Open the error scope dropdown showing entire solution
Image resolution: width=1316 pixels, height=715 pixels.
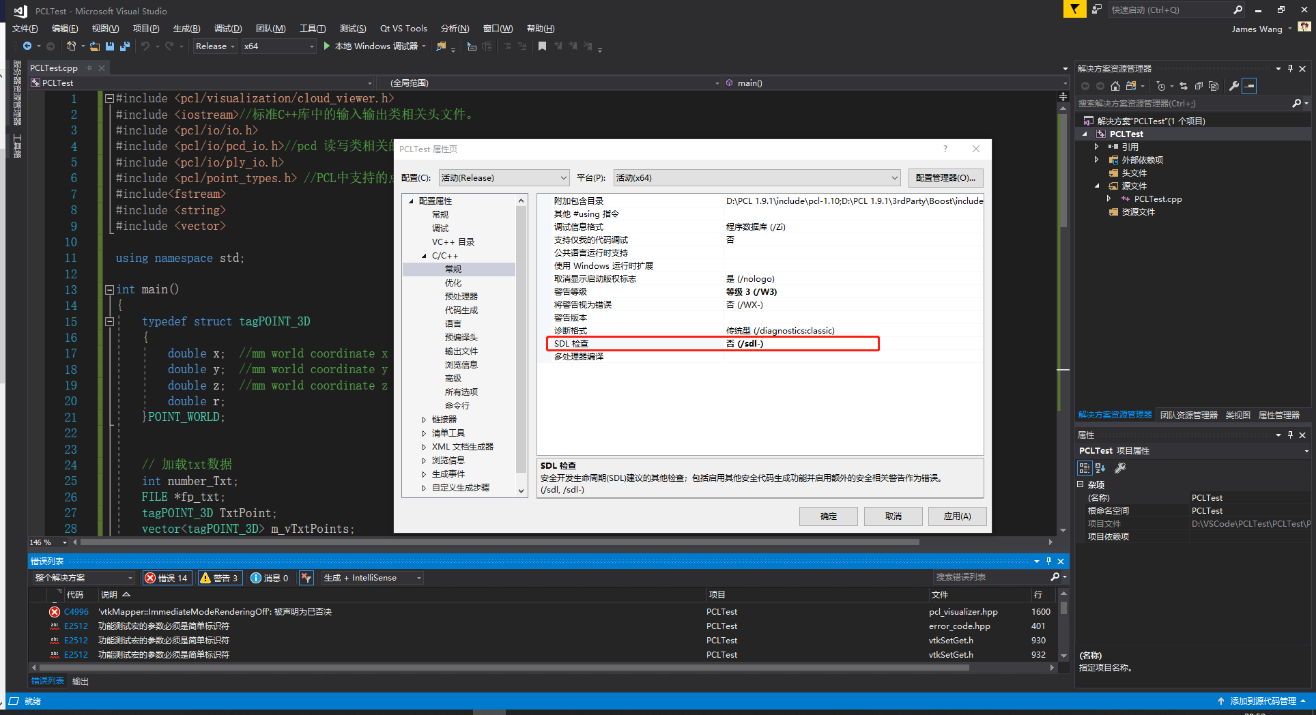(x=84, y=578)
